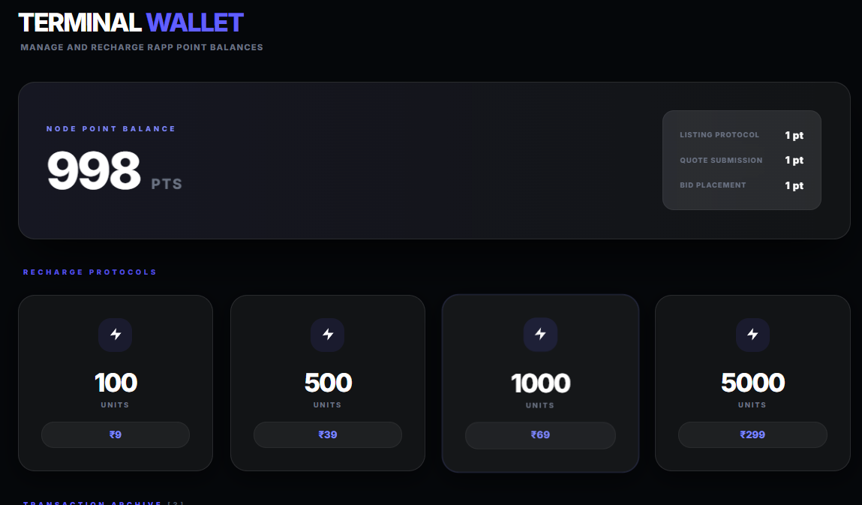
Task: Click the Listing Protocol cost row
Action: (741, 136)
